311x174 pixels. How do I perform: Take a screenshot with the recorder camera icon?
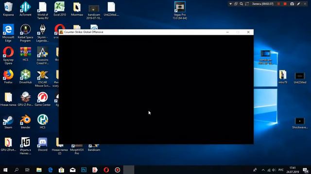[x=292, y=4]
